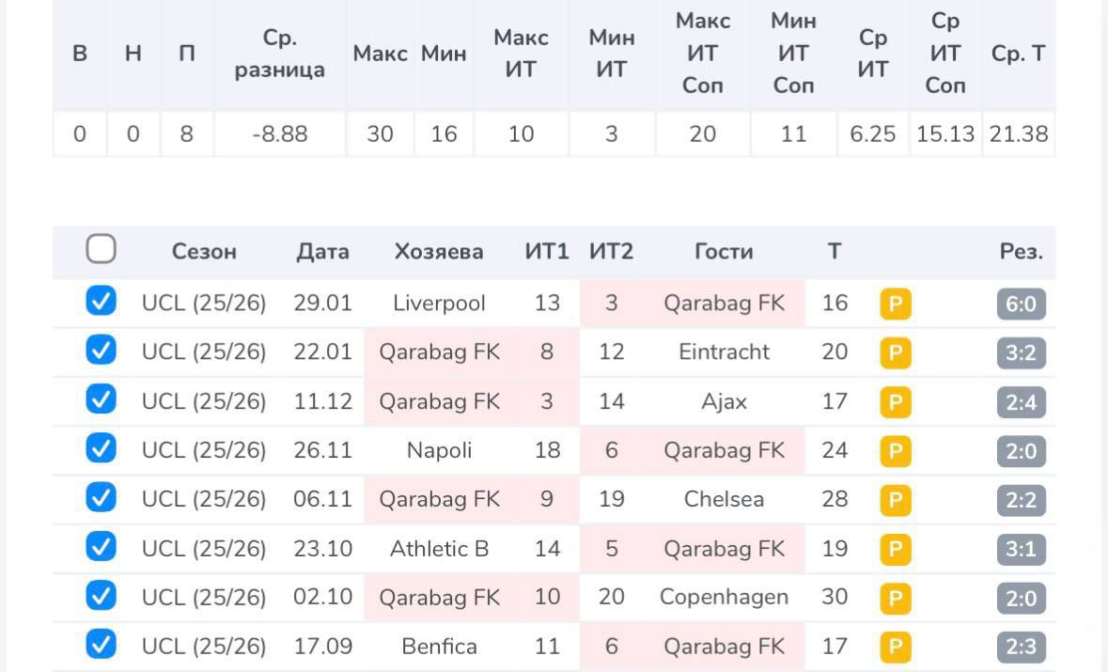Viewport: 1108px width, 672px height.
Task: Open the Copenhagen team link
Action: 724,597
